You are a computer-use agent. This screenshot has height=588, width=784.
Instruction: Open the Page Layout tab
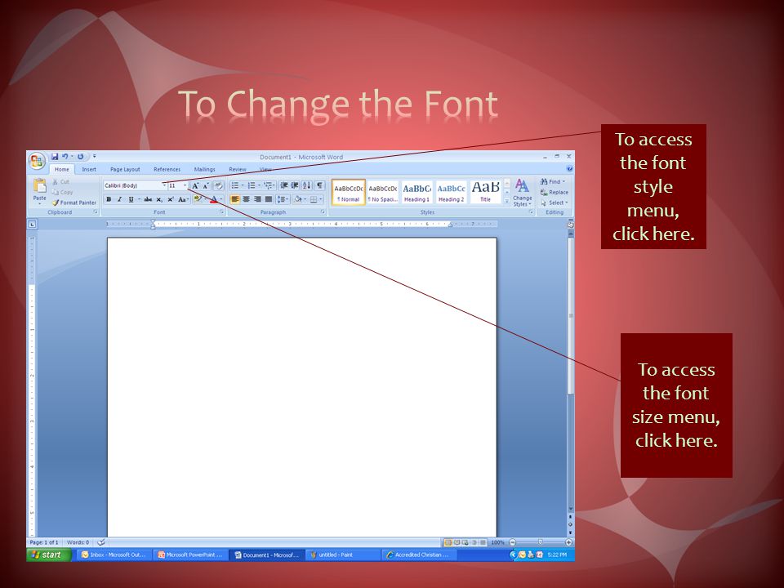[x=125, y=170]
